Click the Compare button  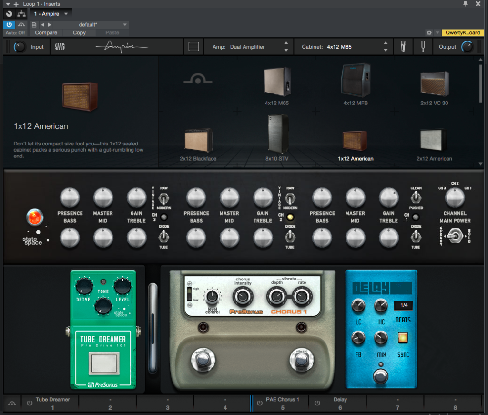(46, 33)
